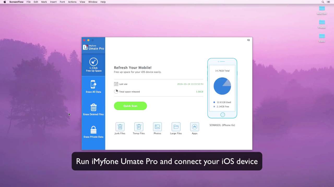
Task: Click the '1.06GB' released value
Action: (x=200, y=92)
